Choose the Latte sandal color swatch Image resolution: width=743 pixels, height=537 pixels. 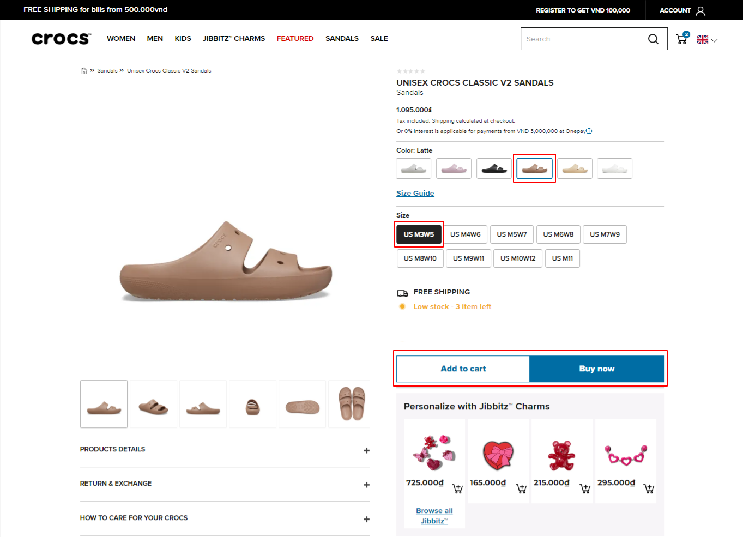point(535,168)
